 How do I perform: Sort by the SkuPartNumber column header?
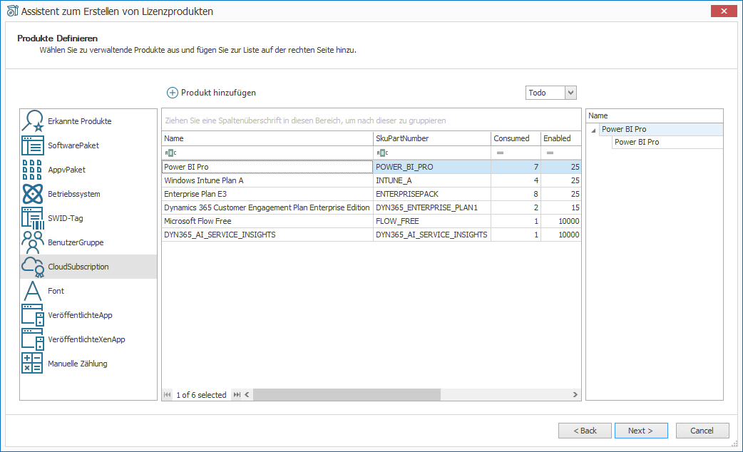click(432, 138)
